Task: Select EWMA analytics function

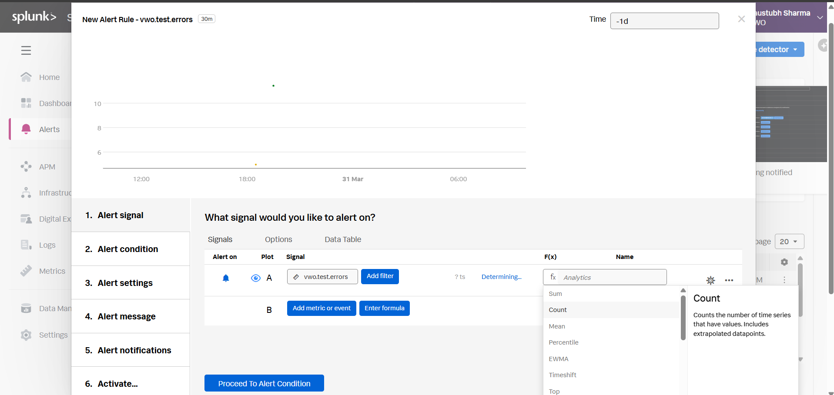Action: click(611, 359)
